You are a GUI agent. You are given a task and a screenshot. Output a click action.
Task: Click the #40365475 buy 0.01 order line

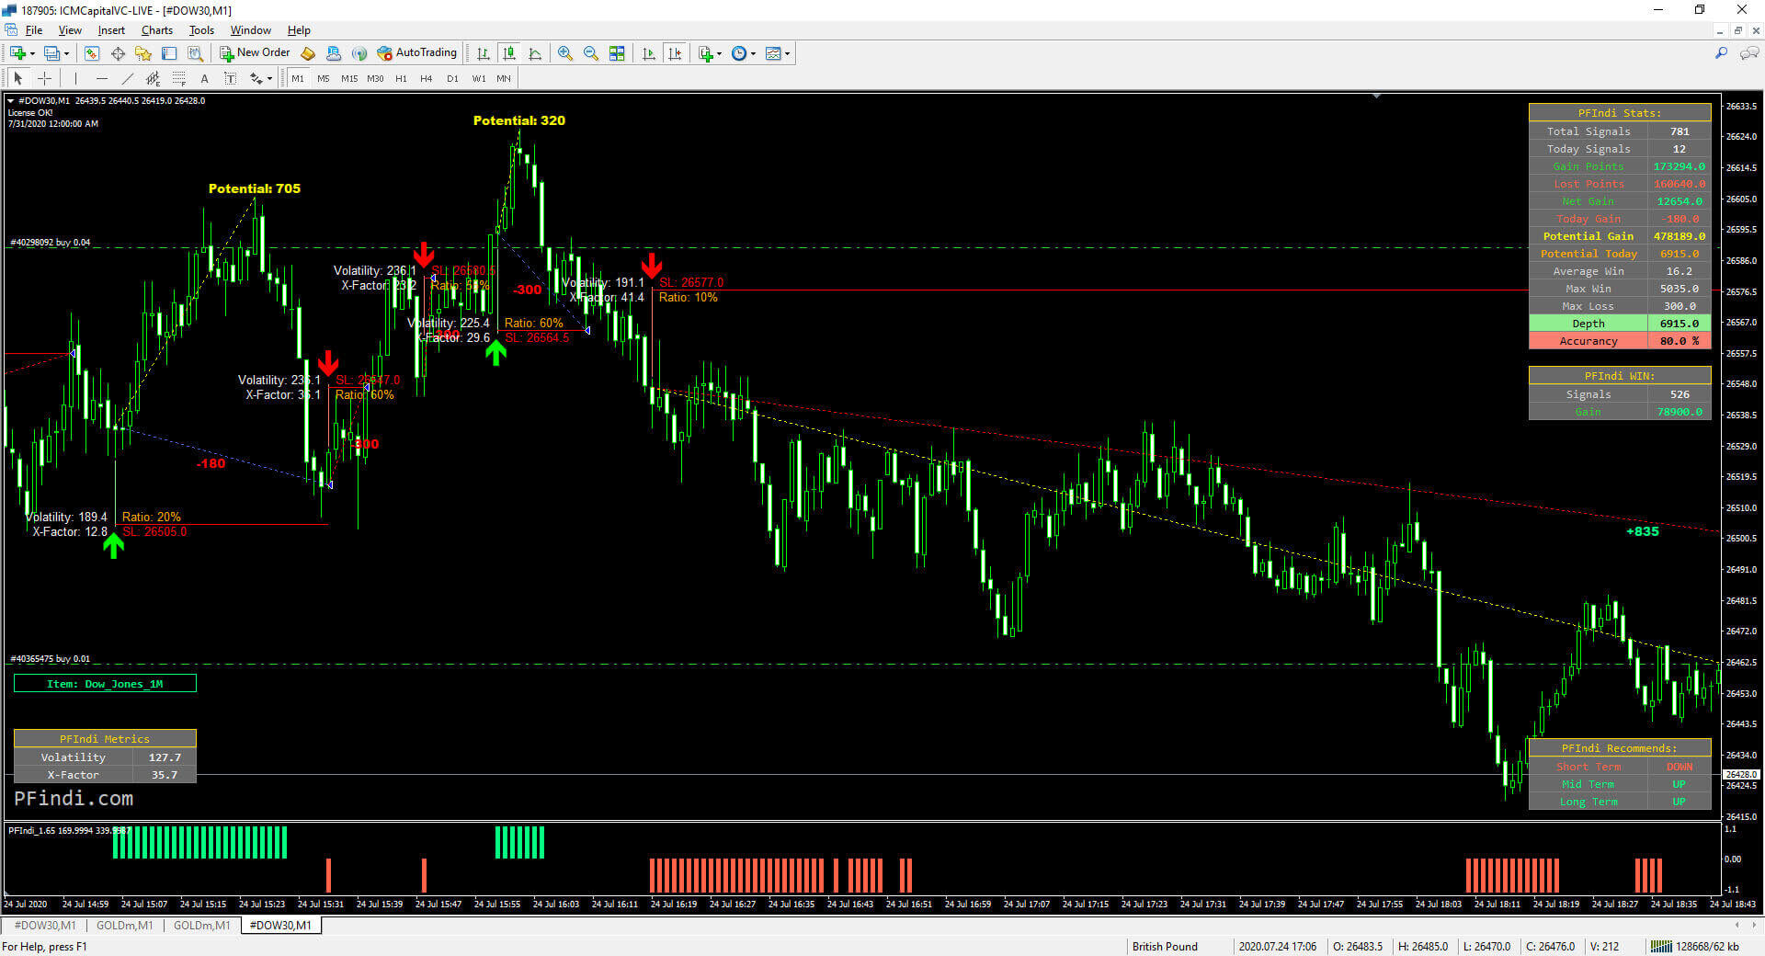click(51, 659)
